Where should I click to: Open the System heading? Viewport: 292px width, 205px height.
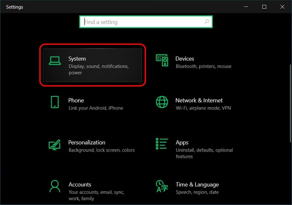coord(77,59)
